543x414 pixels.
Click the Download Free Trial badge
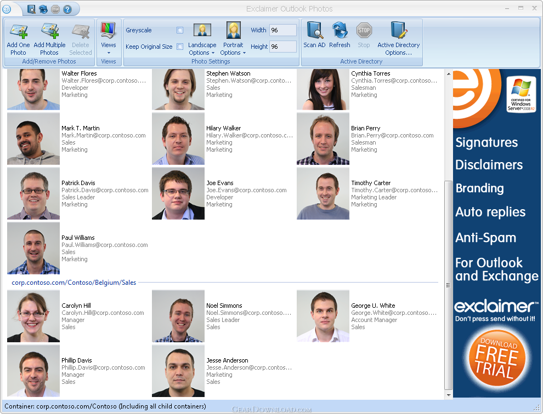(497, 358)
